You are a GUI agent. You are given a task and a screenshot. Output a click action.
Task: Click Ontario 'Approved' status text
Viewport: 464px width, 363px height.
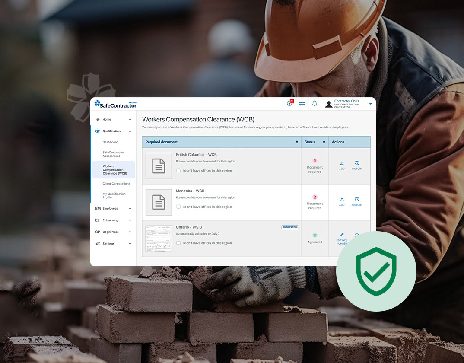pyautogui.click(x=315, y=242)
